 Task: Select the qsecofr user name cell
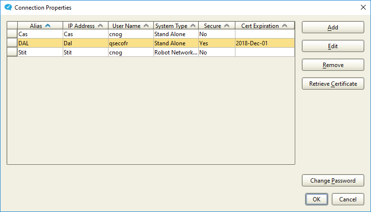click(130, 43)
